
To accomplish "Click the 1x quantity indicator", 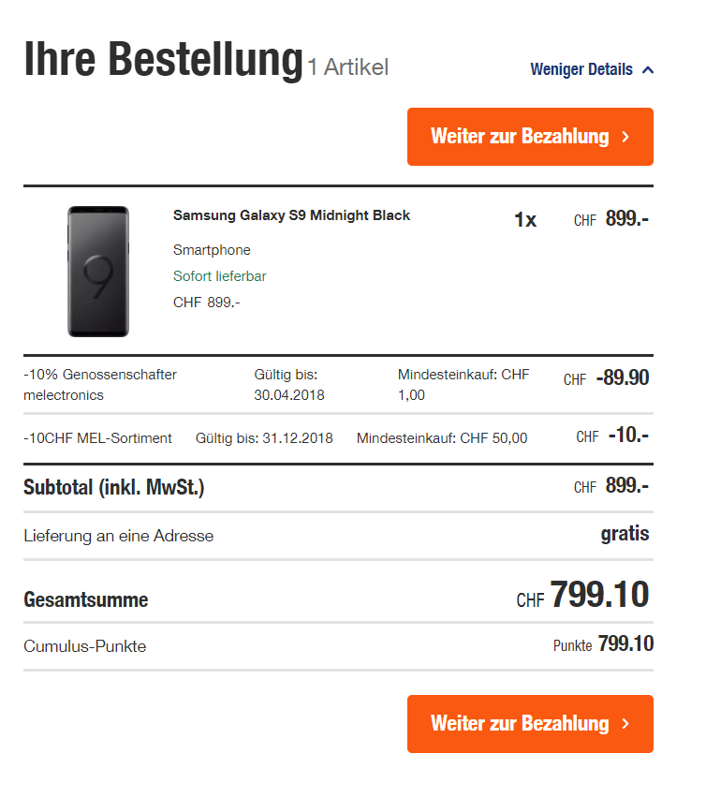I will (525, 220).
